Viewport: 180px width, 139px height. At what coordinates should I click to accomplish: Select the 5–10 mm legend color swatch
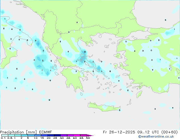click(31, 135)
